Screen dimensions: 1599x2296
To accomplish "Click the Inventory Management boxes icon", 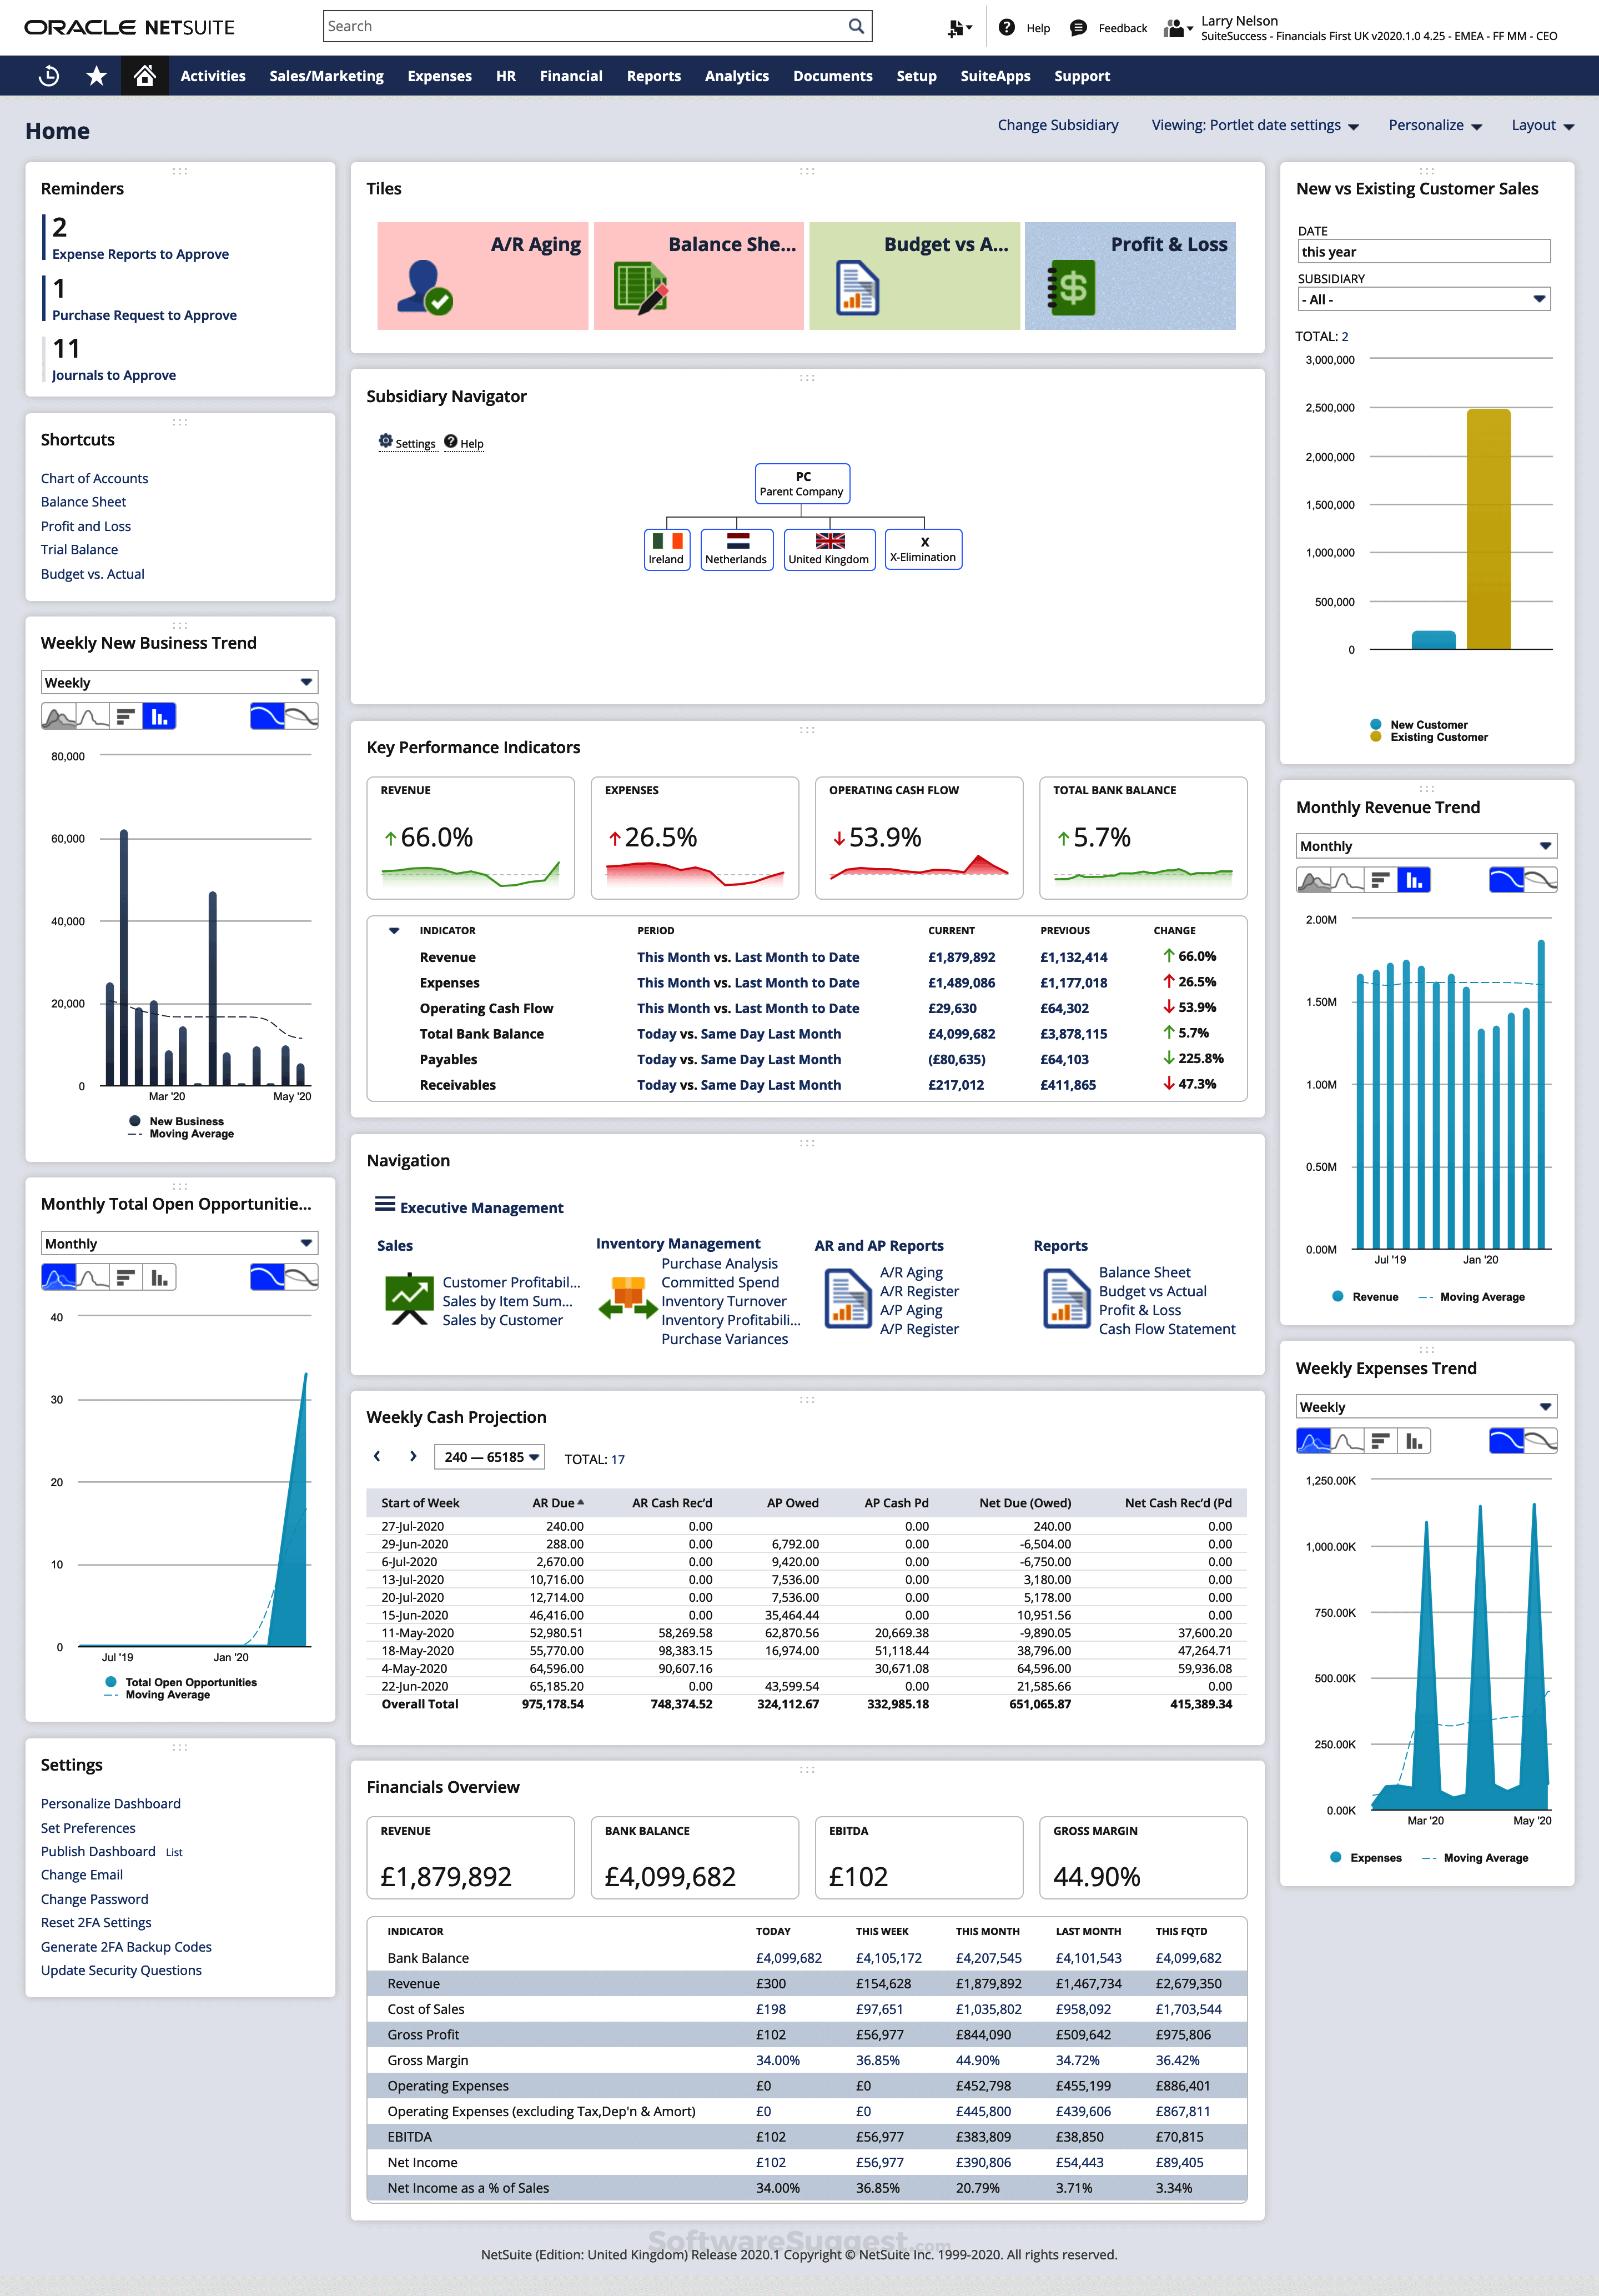I will tap(627, 1298).
